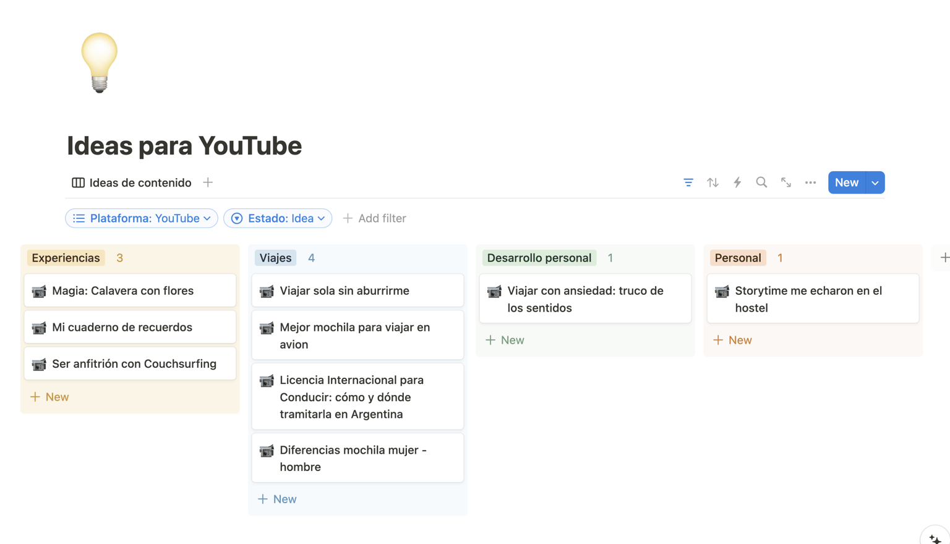Image resolution: width=950 pixels, height=544 pixels.
Task: Click the sparkle AI assistant button
Action: pyautogui.click(x=935, y=539)
